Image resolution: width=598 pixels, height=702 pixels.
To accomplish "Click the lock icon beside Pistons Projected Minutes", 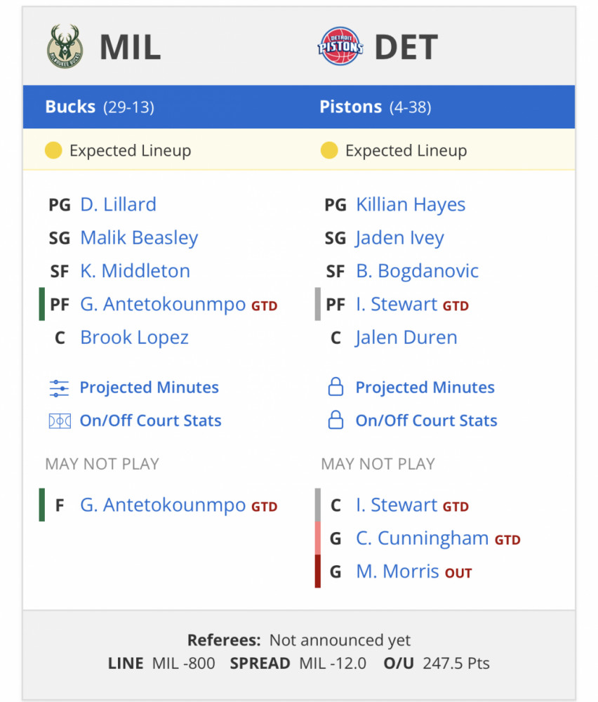I will coord(335,388).
